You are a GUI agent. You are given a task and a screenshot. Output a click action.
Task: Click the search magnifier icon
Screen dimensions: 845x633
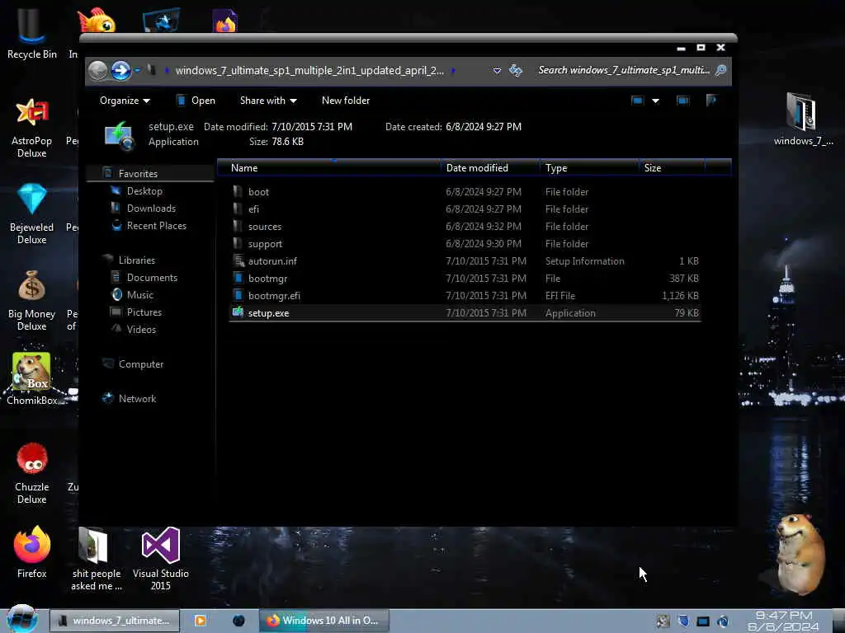point(720,70)
